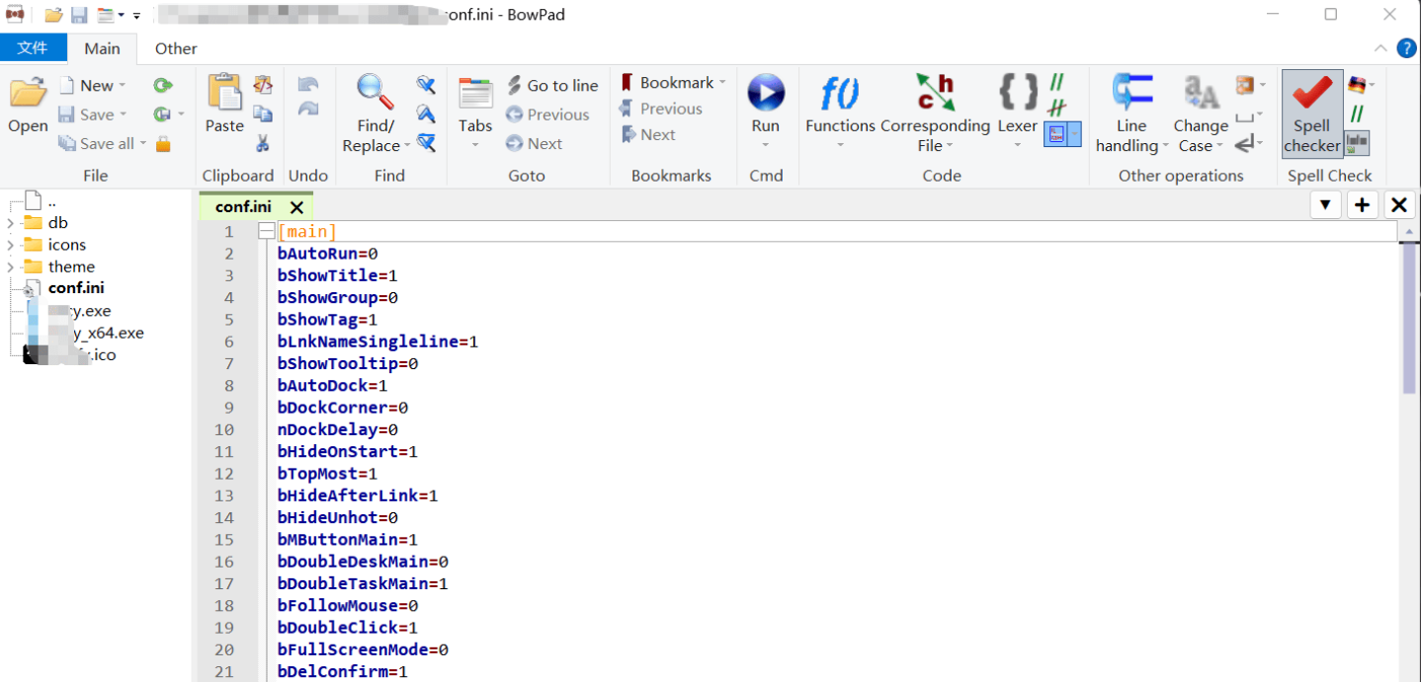Click Previous in the Goto group
Screen dimensions: 1421x682
pyautogui.click(x=547, y=114)
